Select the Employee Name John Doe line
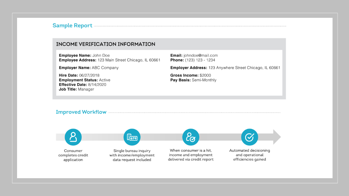The height and width of the screenshot is (196, 349). tap(84, 55)
